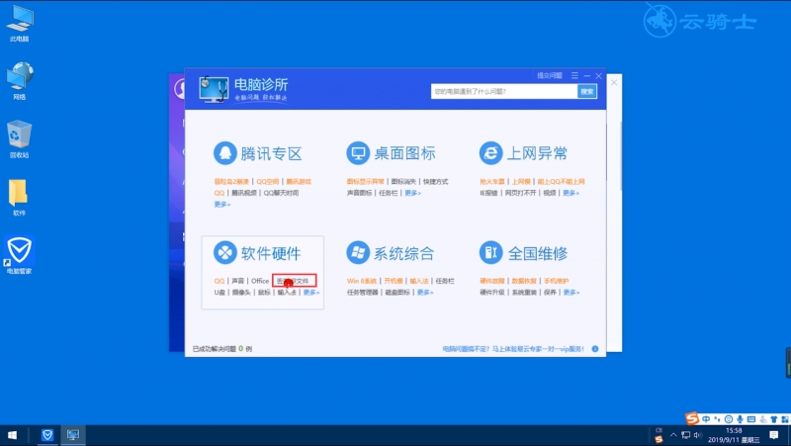
Task: Click the emoji face icon on the IME bar
Action: [x=729, y=419]
